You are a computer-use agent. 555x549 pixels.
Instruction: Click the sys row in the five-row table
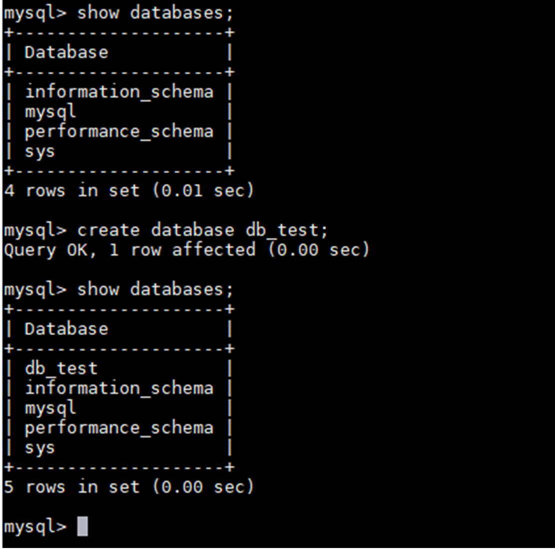(40, 448)
